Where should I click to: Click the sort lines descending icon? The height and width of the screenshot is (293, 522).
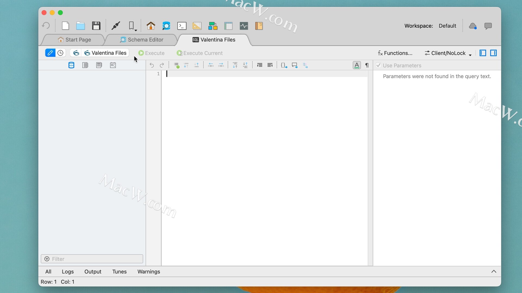[x=245, y=65]
